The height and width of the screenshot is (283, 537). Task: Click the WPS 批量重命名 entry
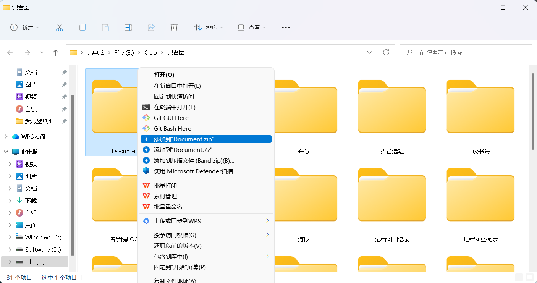pyautogui.click(x=206, y=207)
